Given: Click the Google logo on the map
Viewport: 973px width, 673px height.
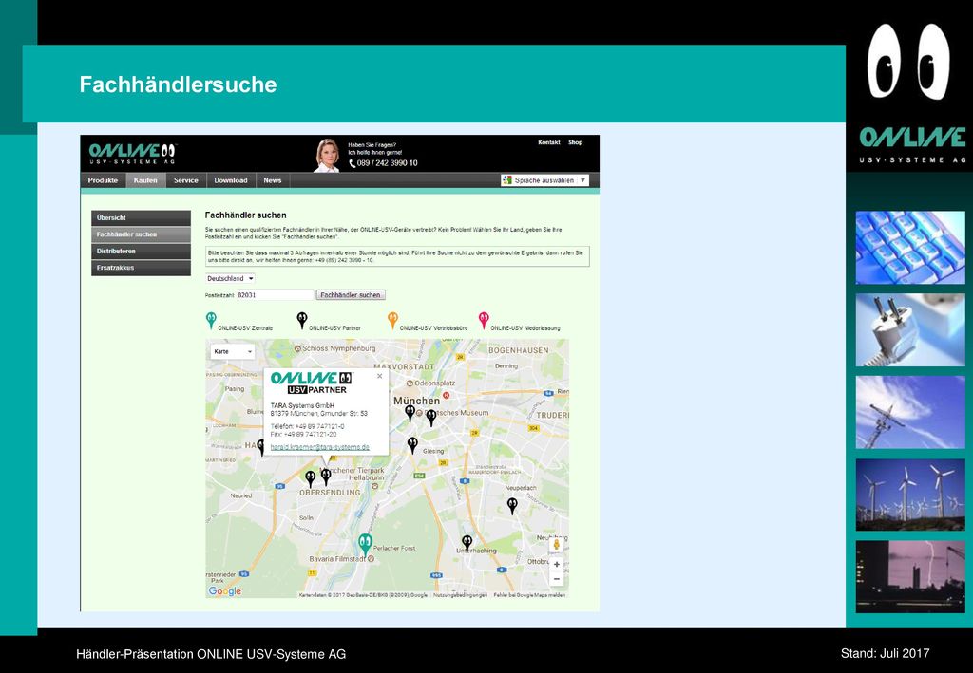Looking at the screenshot, I should click(224, 591).
